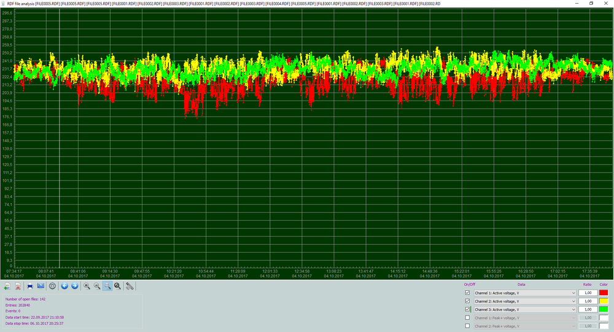Viewport: 614px width, 332px height.
Task: Click ratio field of Channel 1 Peak+ row
Action: [x=588, y=318]
